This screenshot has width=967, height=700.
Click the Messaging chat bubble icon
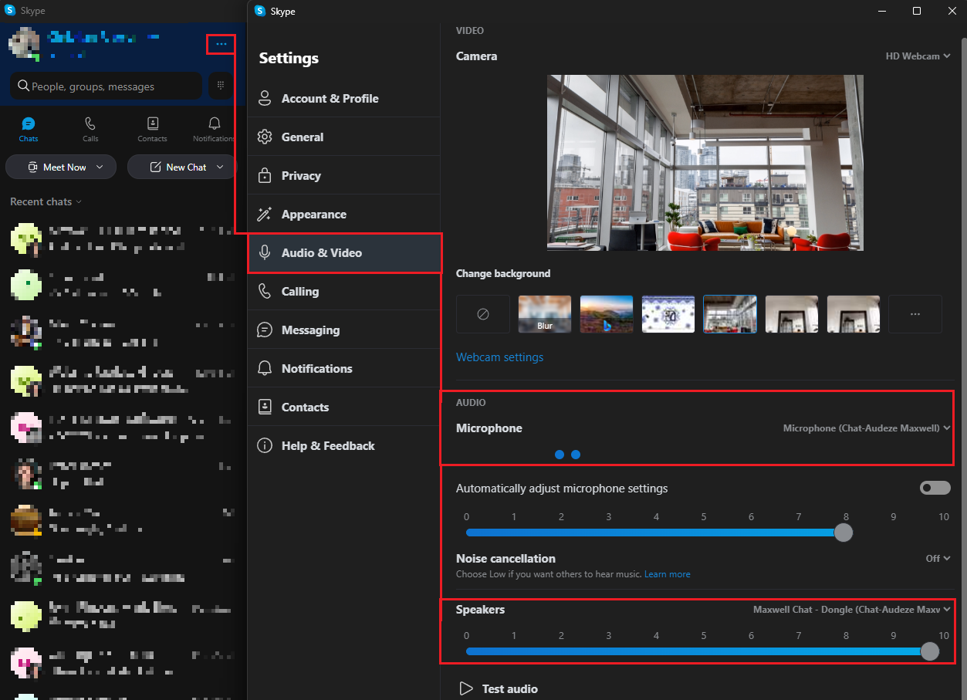coord(265,330)
